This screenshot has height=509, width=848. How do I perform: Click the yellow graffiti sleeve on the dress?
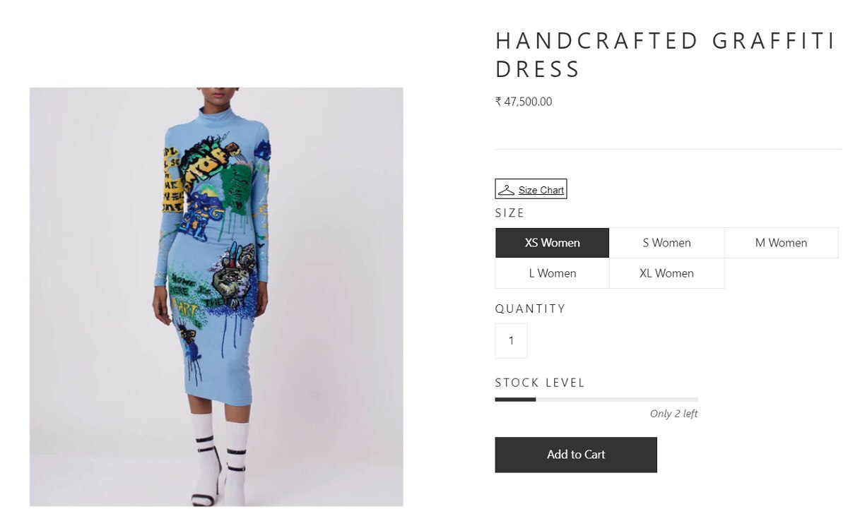pyautogui.click(x=173, y=179)
